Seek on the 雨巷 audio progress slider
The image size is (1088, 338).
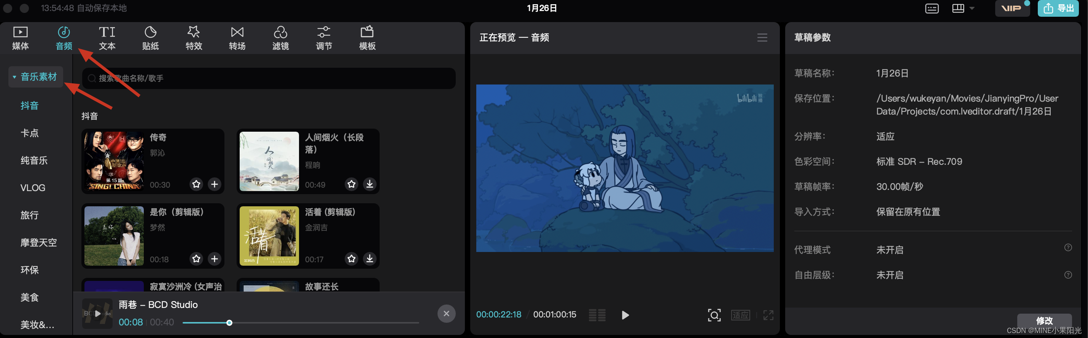coord(301,323)
